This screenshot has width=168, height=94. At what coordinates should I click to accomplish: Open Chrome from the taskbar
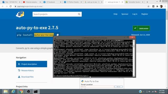pyautogui.click(x=21, y=91)
